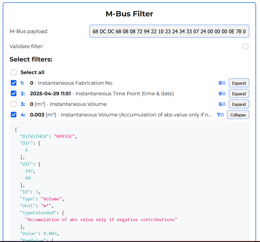Click the 6B byte size of filter 2

pos(222,93)
